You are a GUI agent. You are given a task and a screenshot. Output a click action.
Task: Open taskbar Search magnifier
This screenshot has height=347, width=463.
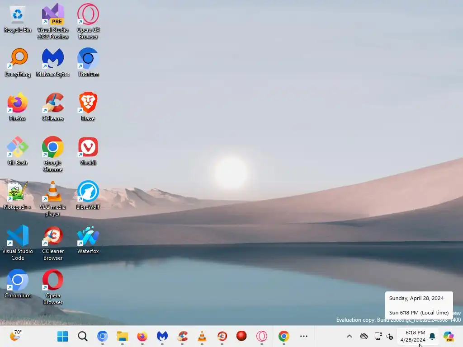(83, 336)
